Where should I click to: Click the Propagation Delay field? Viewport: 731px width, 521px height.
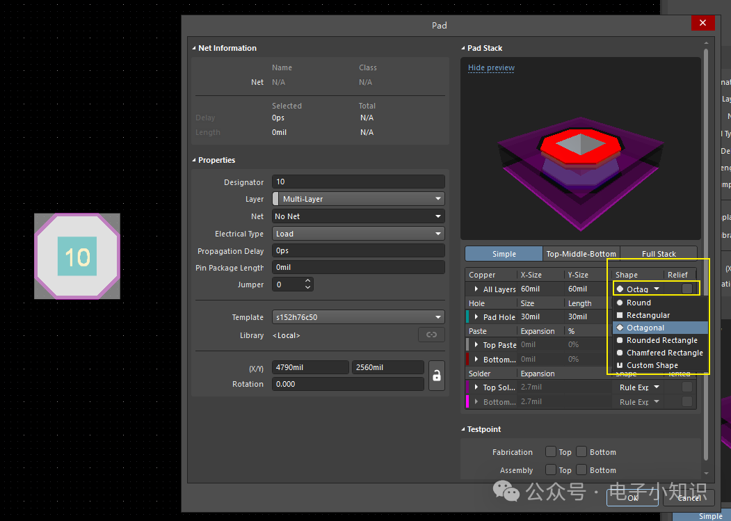point(358,250)
